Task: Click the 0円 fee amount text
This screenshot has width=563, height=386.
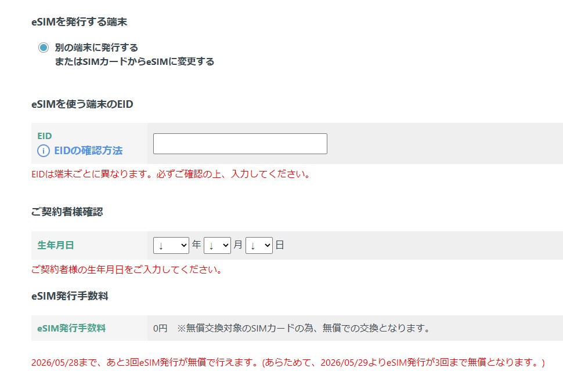Action: pyautogui.click(x=160, y=329)
